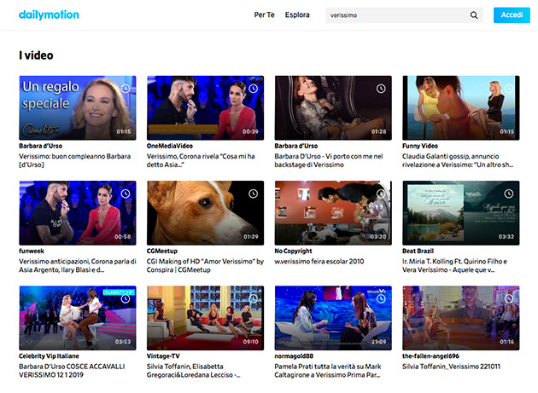Open the Corona rivela video thumbnail
Image resolution: width=538 pixels, height=393 pixels.
(205, 107)
